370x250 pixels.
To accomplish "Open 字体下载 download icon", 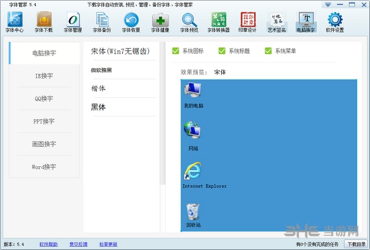I will coord(44,22).
